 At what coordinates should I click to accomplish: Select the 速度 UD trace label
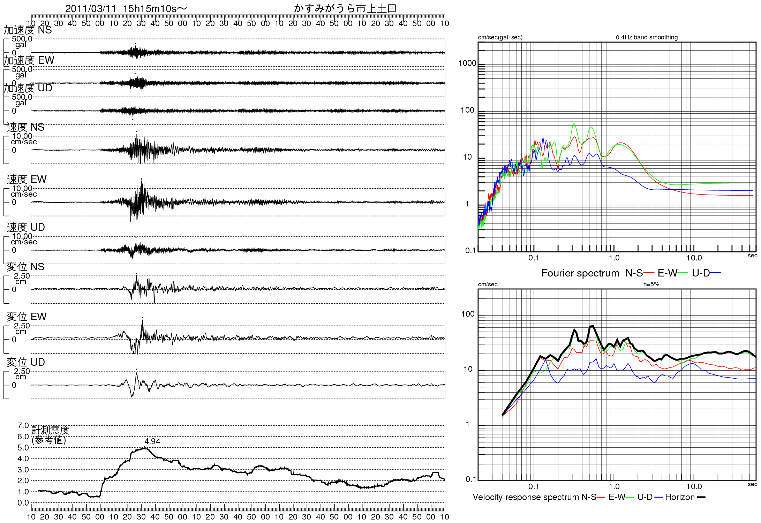pyautogui.click(x=26, y=227)
